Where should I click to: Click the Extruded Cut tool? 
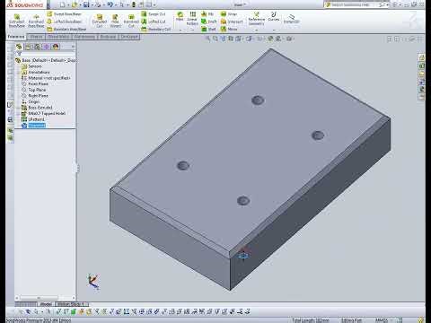pos(100,21)
